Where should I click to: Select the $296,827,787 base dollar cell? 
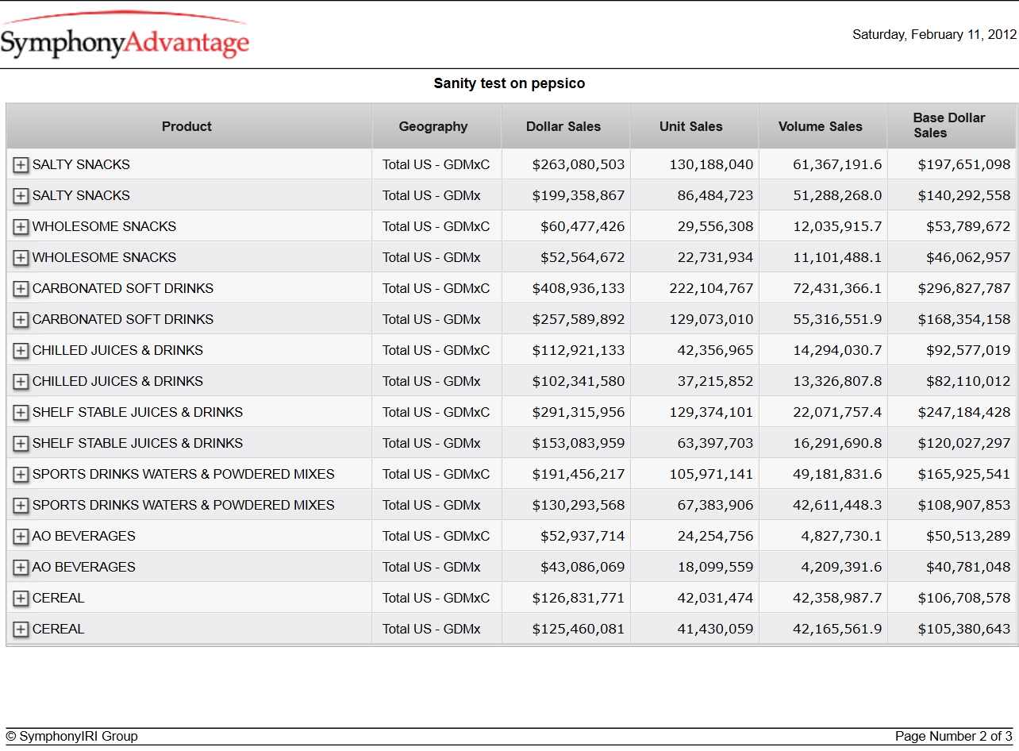pyautogui.click(x=952, y=288)
